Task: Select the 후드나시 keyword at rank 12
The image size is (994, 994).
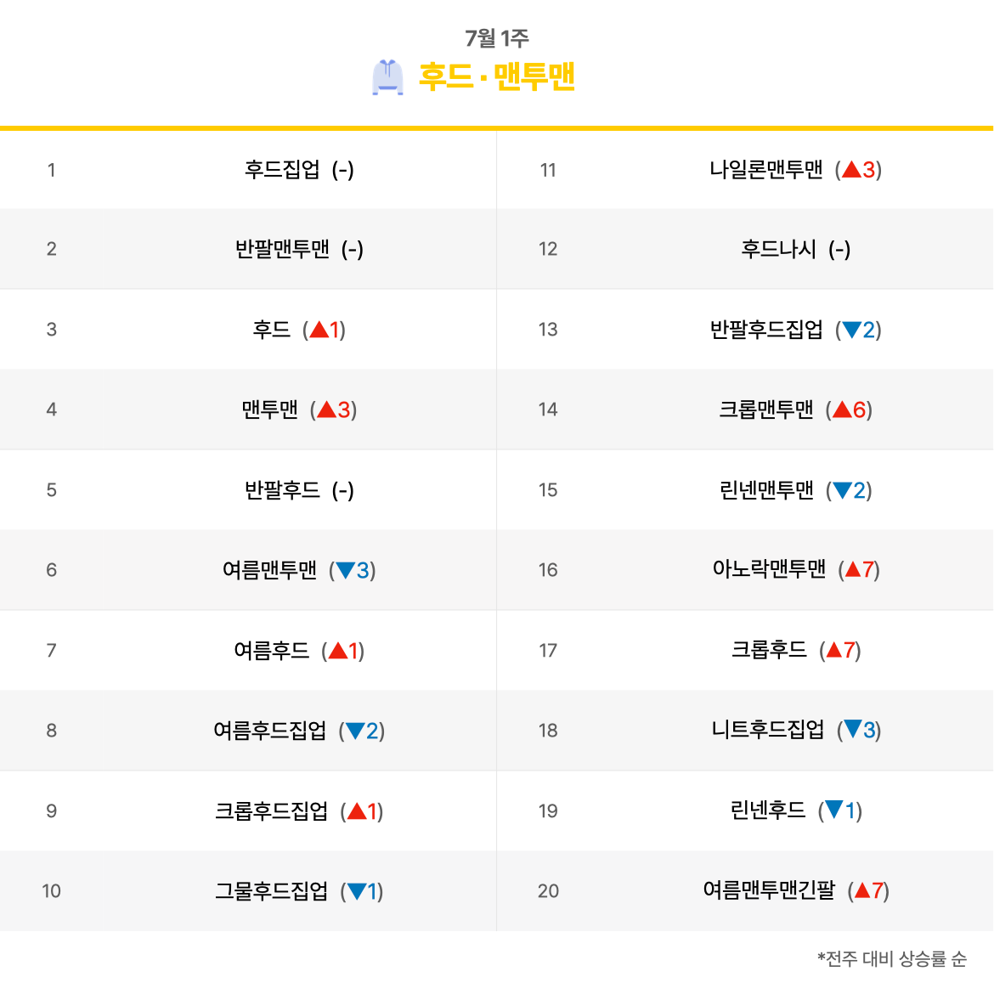Action: 778,248
